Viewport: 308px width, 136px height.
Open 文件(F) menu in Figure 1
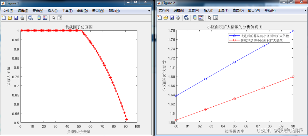(8, 11)
